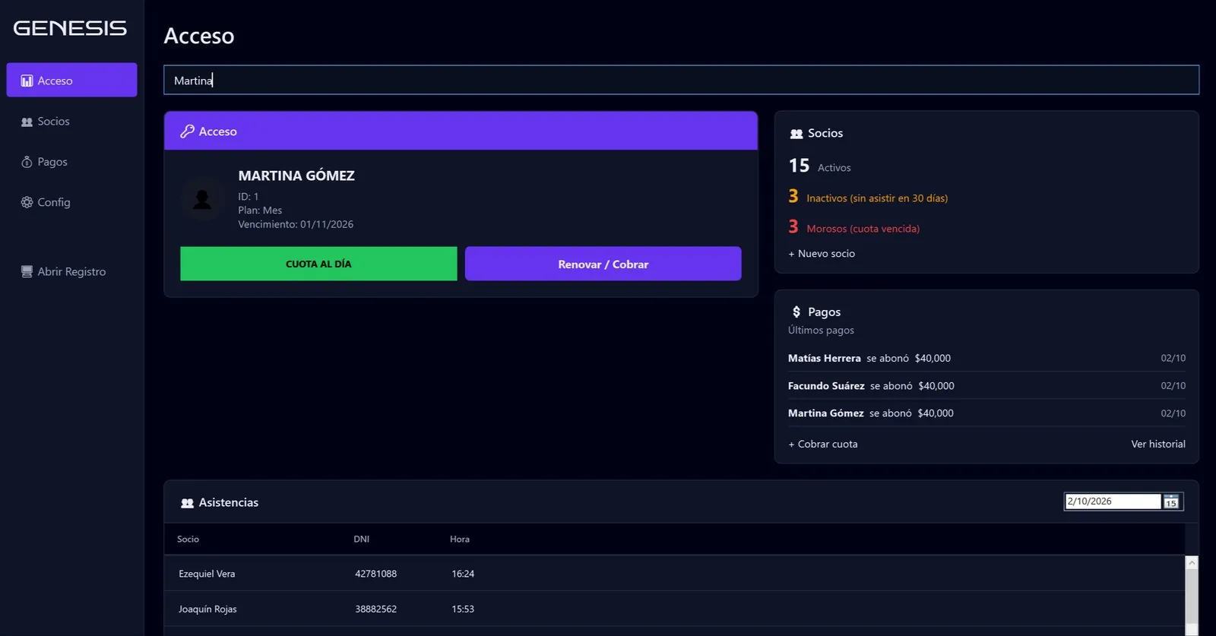Click the key icon in the Acceso header

(187, 131)
